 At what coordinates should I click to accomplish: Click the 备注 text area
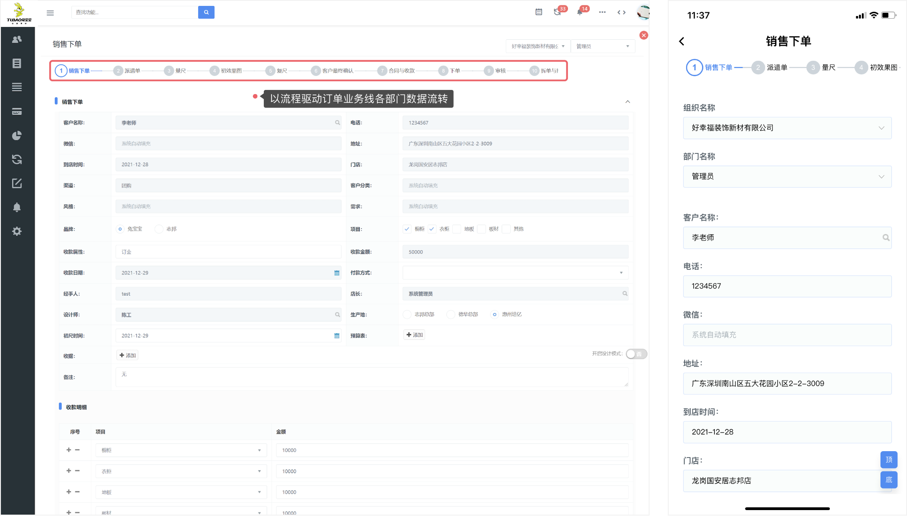click(x=372, y=377)
